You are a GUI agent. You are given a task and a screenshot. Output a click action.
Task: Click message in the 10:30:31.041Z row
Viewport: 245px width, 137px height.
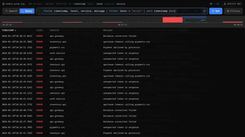coord(120,36)
